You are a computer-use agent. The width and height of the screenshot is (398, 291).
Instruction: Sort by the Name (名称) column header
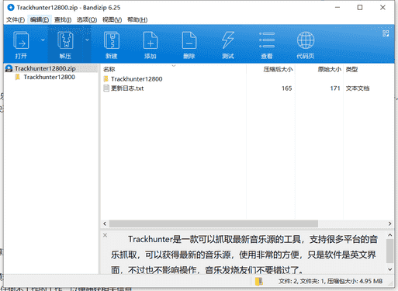click(109, 69)
